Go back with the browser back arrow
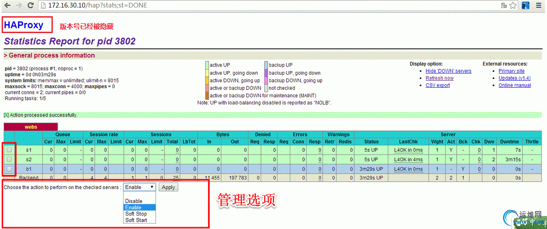The height and width of the screenshot is (229, 547). pos(8,5)
